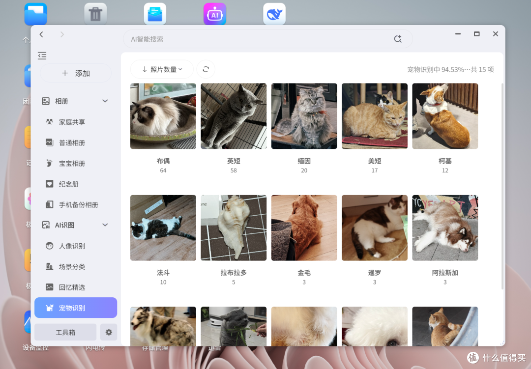Open the blue mail-document desktop icon

[x=155, y=14]
